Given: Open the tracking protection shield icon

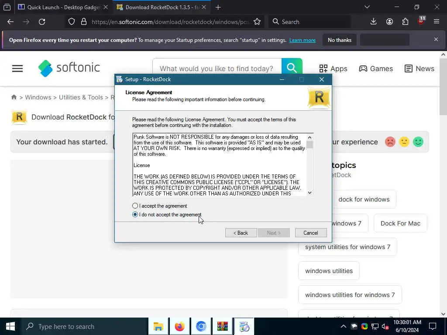Looking at the screenshot, I should pos(72,22).
